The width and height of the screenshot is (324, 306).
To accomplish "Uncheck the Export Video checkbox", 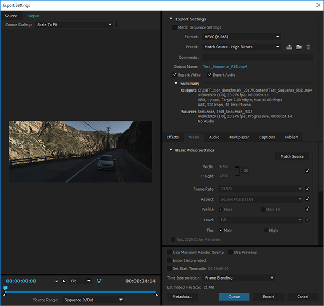I will tap(175, 75).
